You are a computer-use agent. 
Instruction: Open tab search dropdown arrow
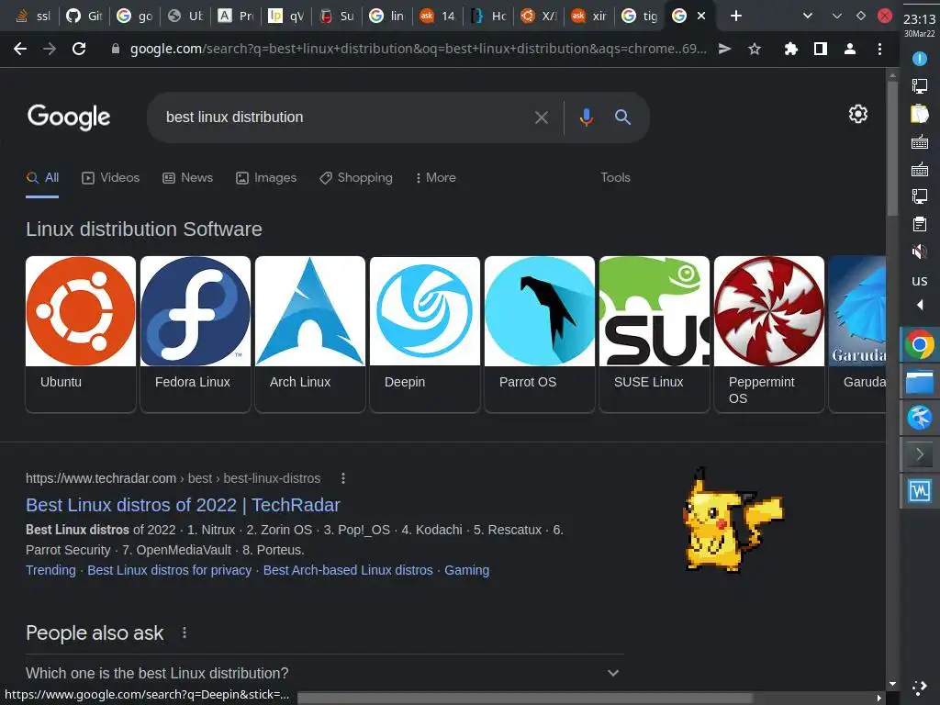click(808, 17)
